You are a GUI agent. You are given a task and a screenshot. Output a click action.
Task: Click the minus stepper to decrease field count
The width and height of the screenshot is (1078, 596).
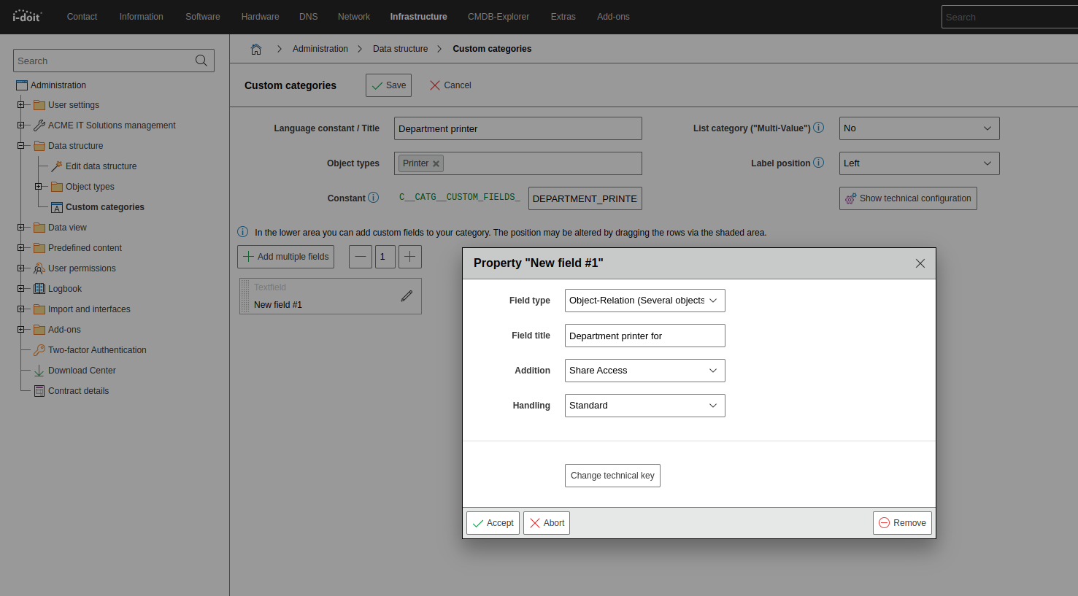pyautogui.click(x=361, y=257)
